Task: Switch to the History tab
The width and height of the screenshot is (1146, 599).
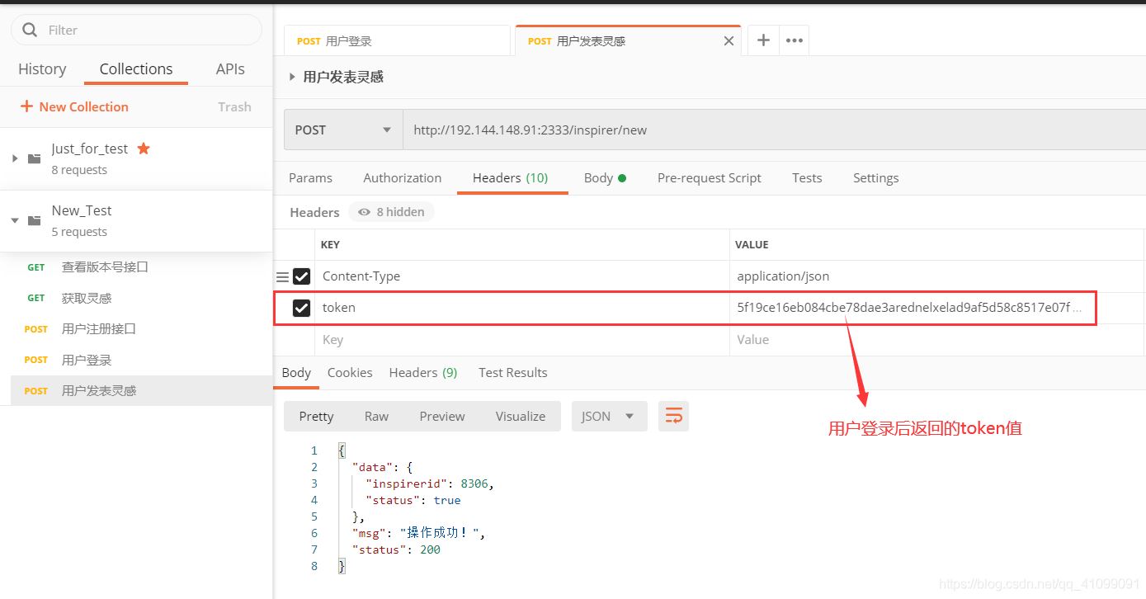Action: (42, 69)
